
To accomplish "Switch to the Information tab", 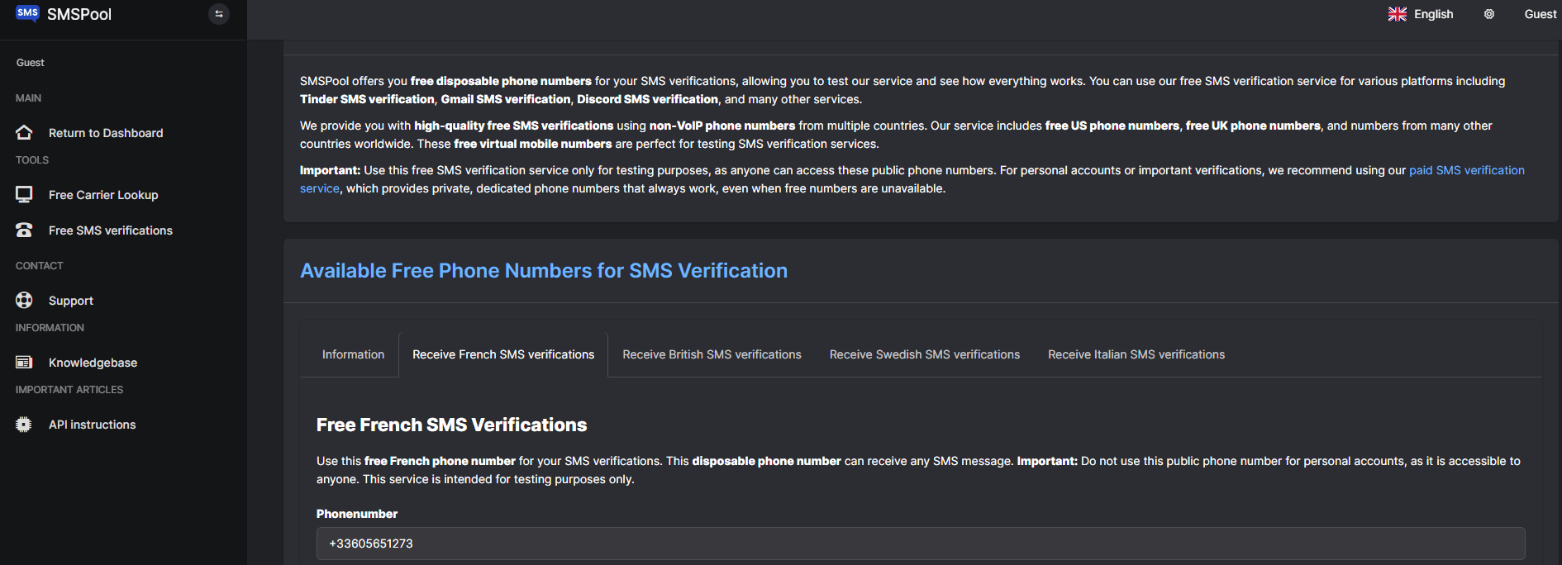I will (x=353, y=354).
